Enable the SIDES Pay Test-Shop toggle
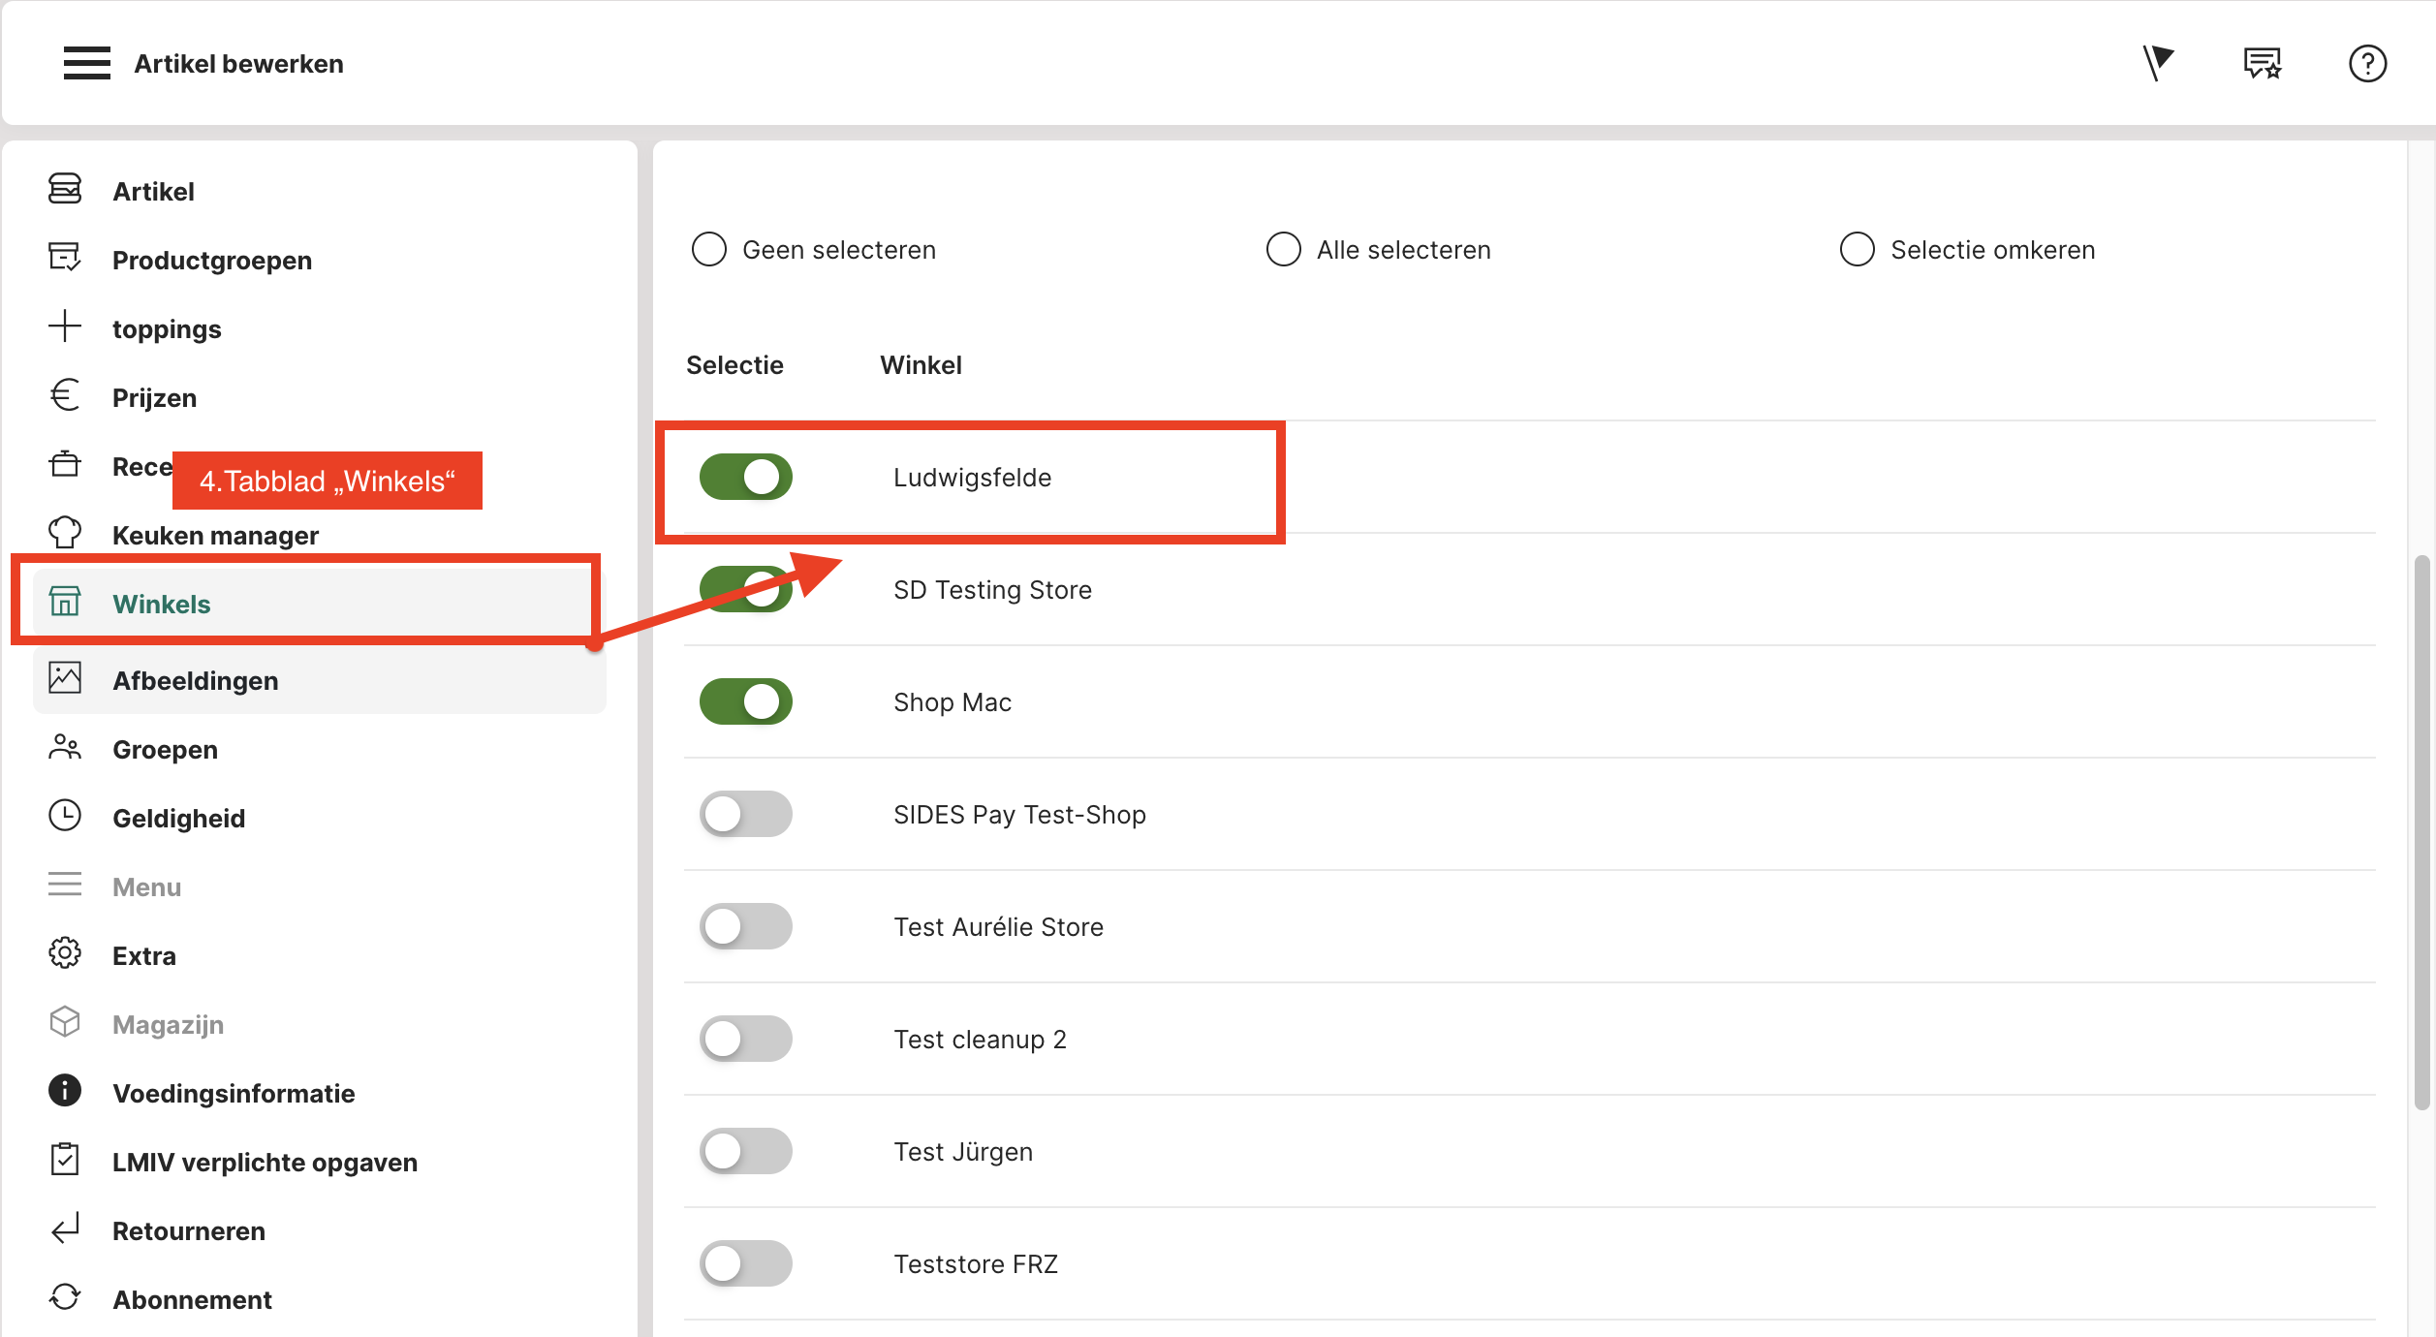The height and width of the screenshot is (1337, 2436). [745, 814]
